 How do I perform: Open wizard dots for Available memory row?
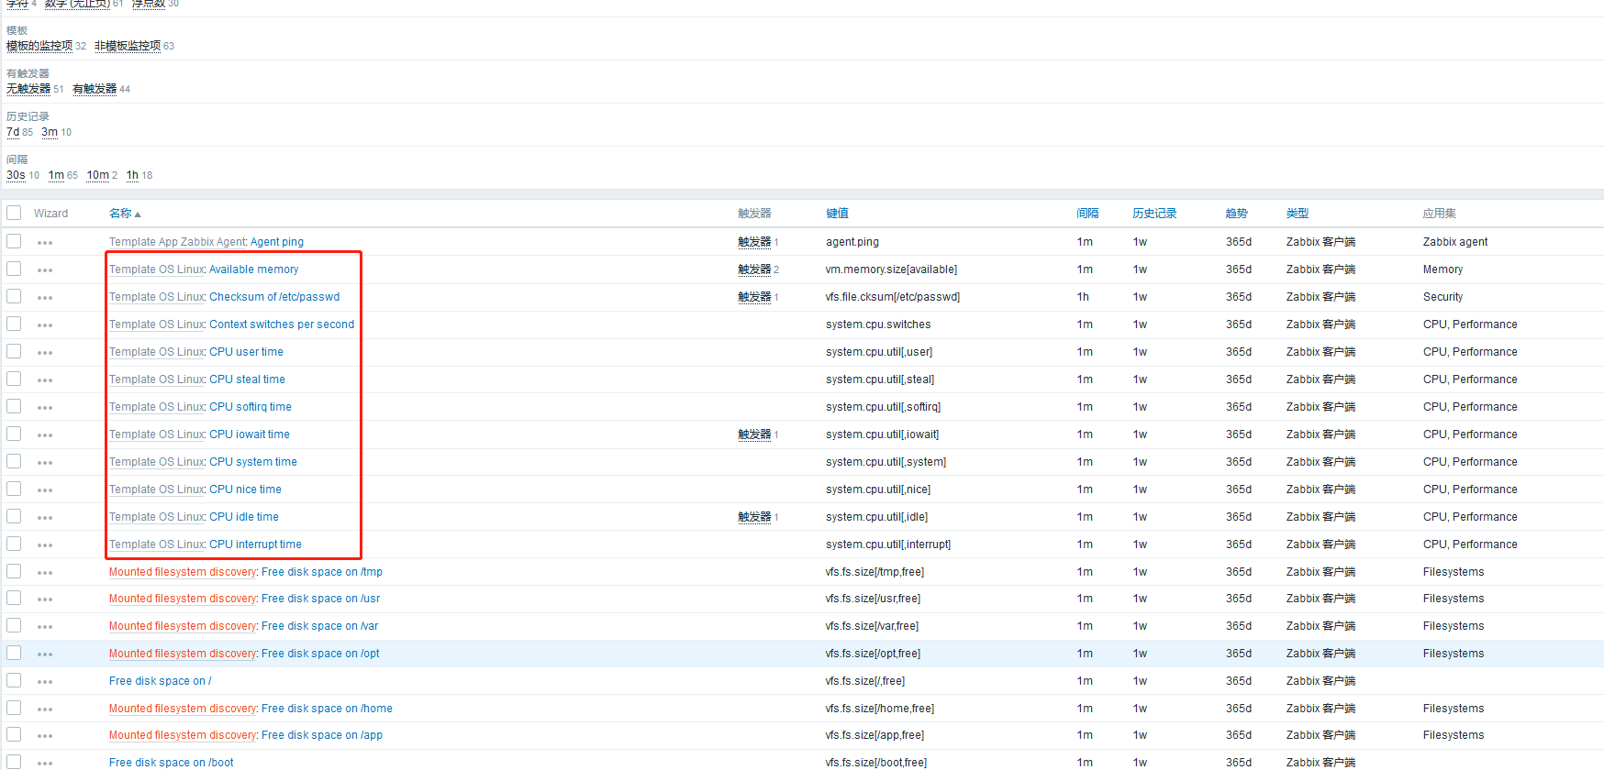point(45,270)
